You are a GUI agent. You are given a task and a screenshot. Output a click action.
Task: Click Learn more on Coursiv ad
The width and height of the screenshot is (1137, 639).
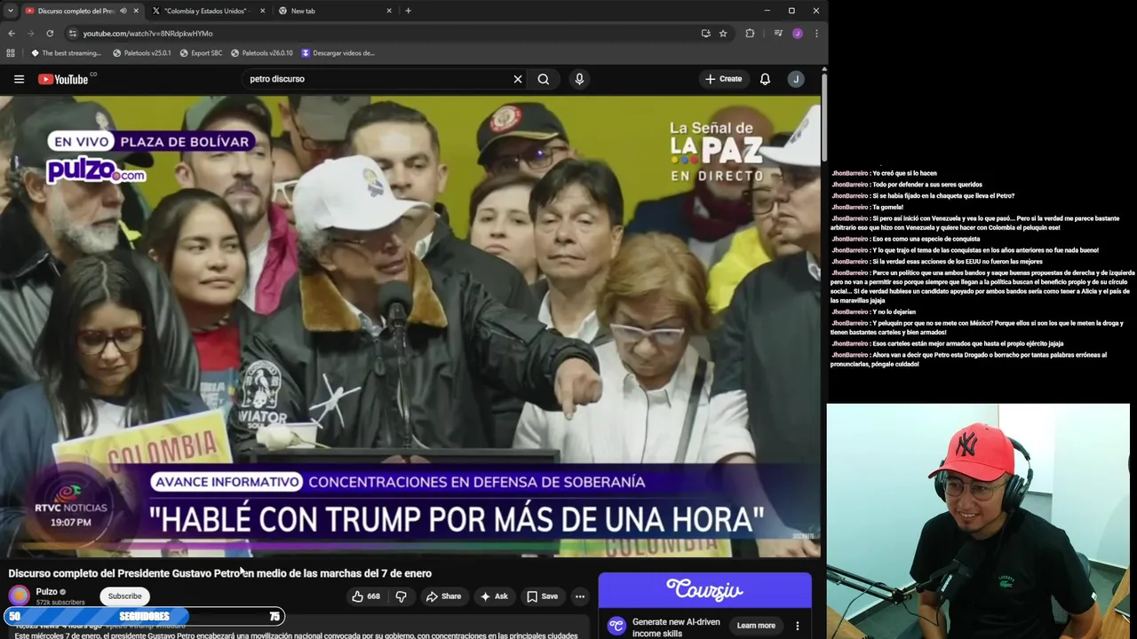coord(756,626)
